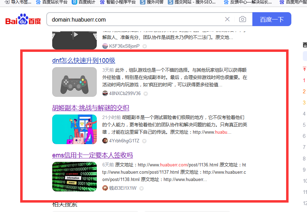This screenshot has width=307, height=212.
Task: Open the ems信用卡一定要本人签收吗 result
Action: coord(93,155)
